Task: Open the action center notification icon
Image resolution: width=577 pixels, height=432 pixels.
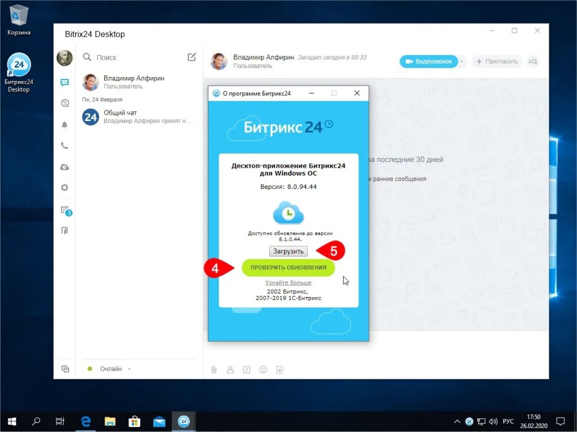Action: (x=561, y=421)
